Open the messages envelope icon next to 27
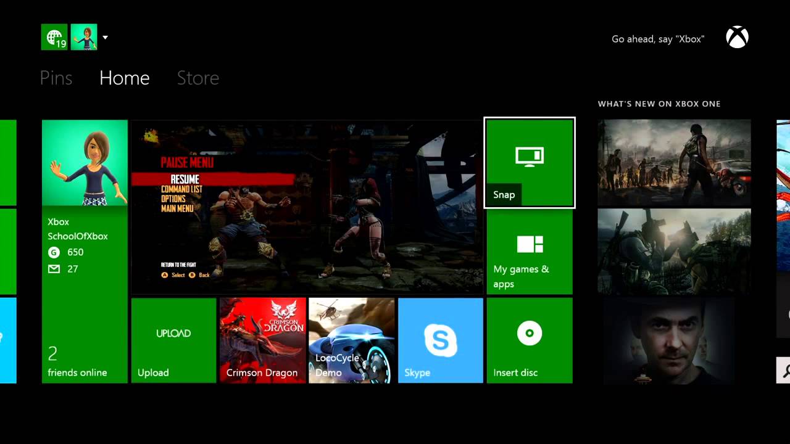 (x=54, y=269)
